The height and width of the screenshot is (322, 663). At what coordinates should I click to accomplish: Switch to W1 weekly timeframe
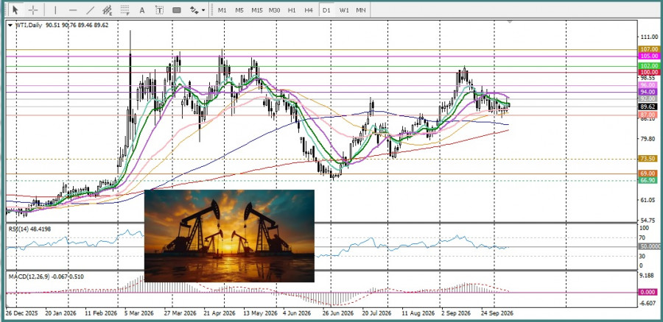pyautogui.click(x=344, y=10)
